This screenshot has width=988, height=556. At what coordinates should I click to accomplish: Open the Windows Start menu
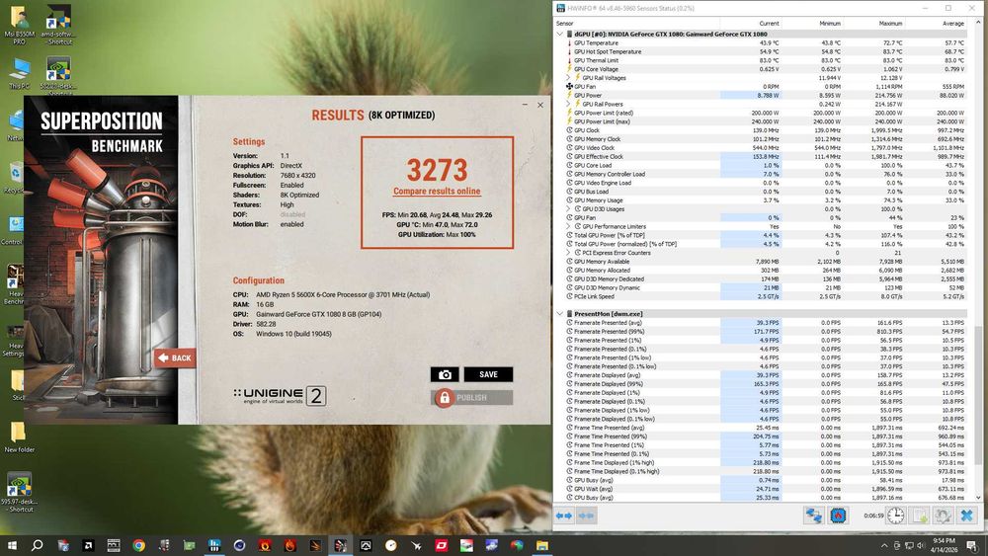point(12,545)
